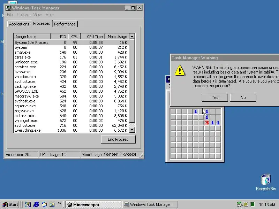
Task: Select the winlogon.exe process
Action: (x=71, y=62)
